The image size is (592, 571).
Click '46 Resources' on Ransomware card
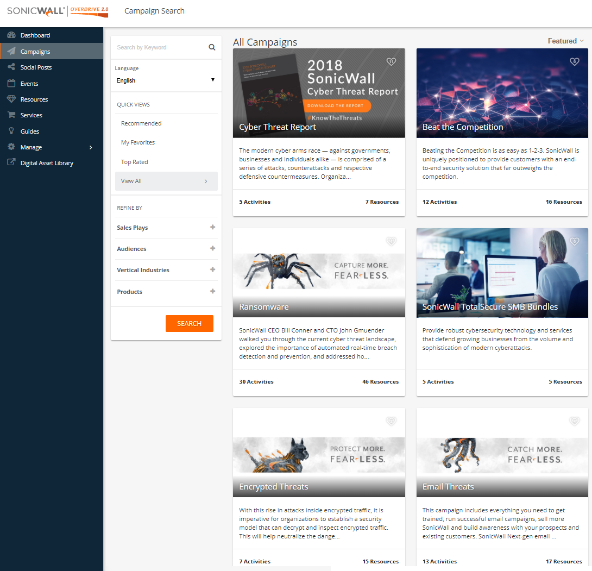click(x=381, y=382)
